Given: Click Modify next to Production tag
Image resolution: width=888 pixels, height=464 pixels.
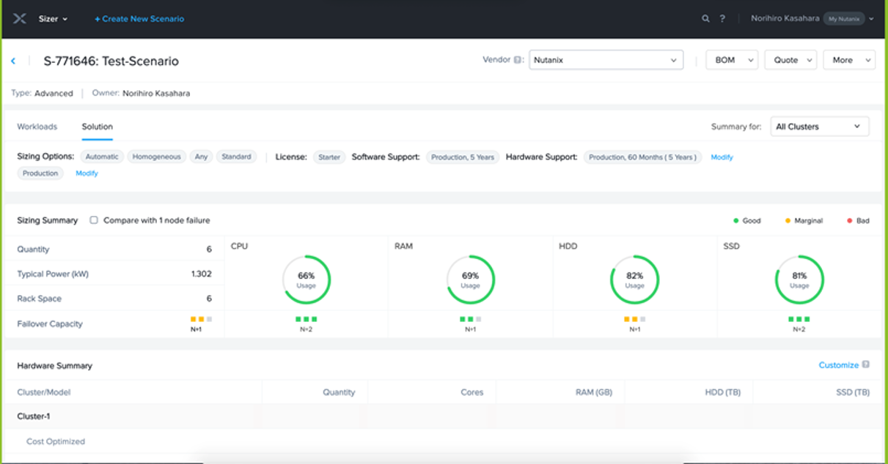Looking at the screenshot, I should (x=87, y=173).
